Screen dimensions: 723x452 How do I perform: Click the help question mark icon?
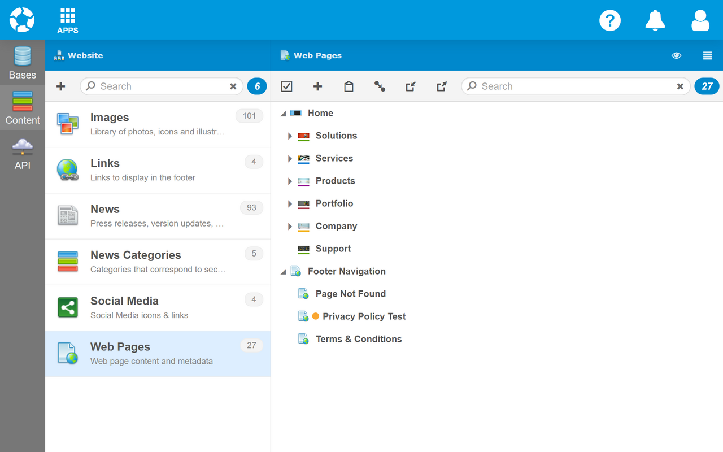pos(609,20)
